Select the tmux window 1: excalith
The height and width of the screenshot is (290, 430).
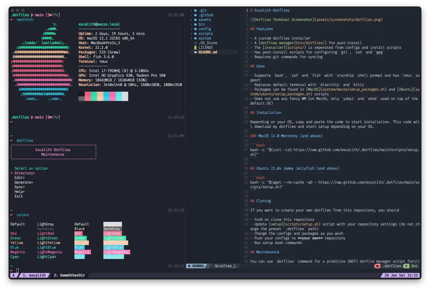pyautogui.click(x=34, y=275)
